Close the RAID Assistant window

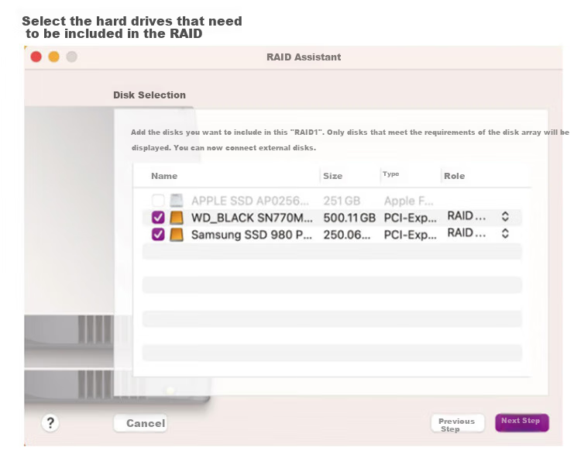36,57
